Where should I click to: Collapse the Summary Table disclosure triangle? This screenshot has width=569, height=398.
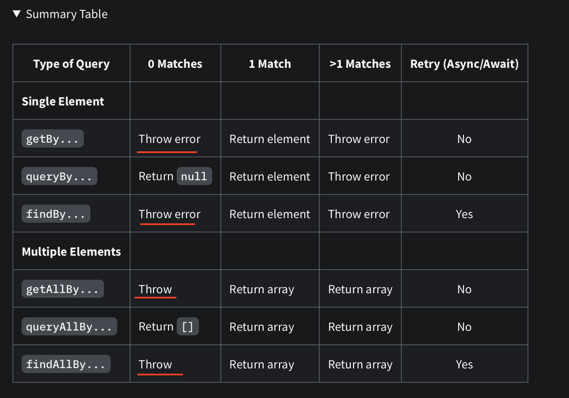click(x=17, y=14)
